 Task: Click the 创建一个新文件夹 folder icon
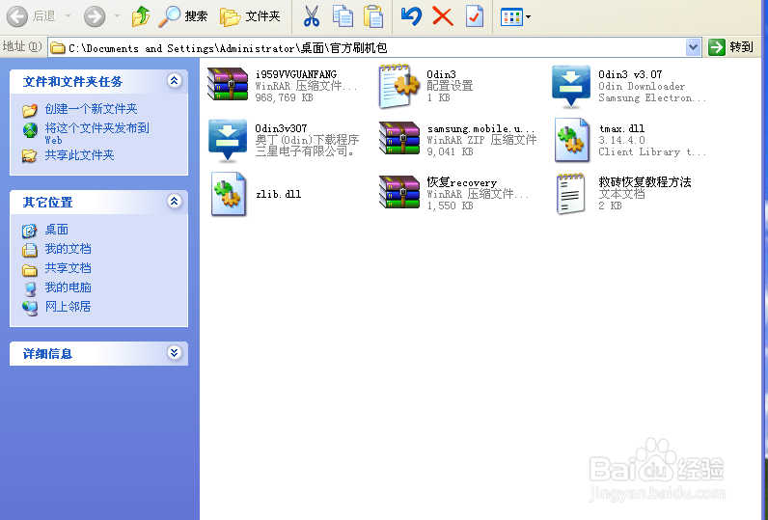(30, 110)
